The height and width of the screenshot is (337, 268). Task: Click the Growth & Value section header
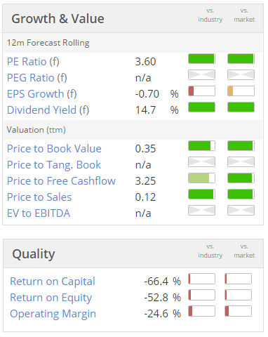click(x=58, y=19)
